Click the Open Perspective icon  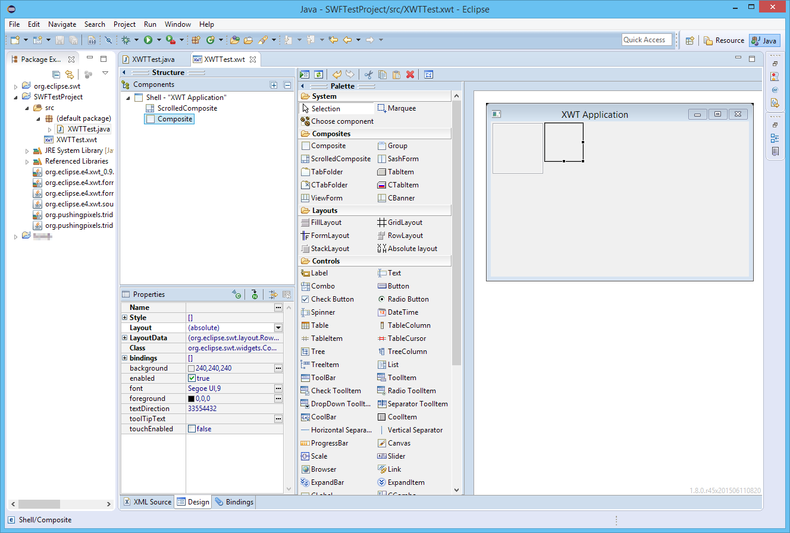(690, 40)
